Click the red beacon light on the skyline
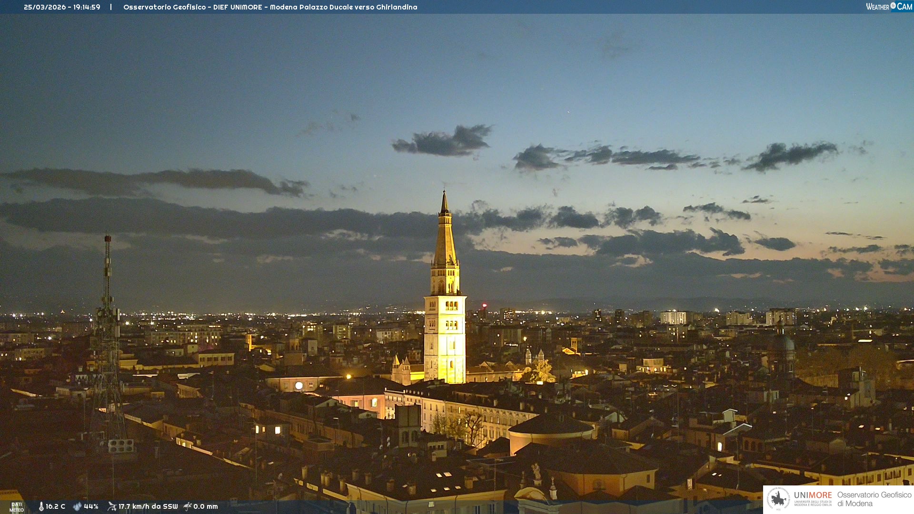This screenshot has height=514, width=914. (484, 305)
